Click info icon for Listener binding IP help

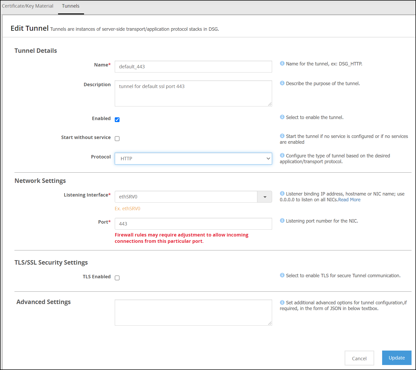point(282,193)
